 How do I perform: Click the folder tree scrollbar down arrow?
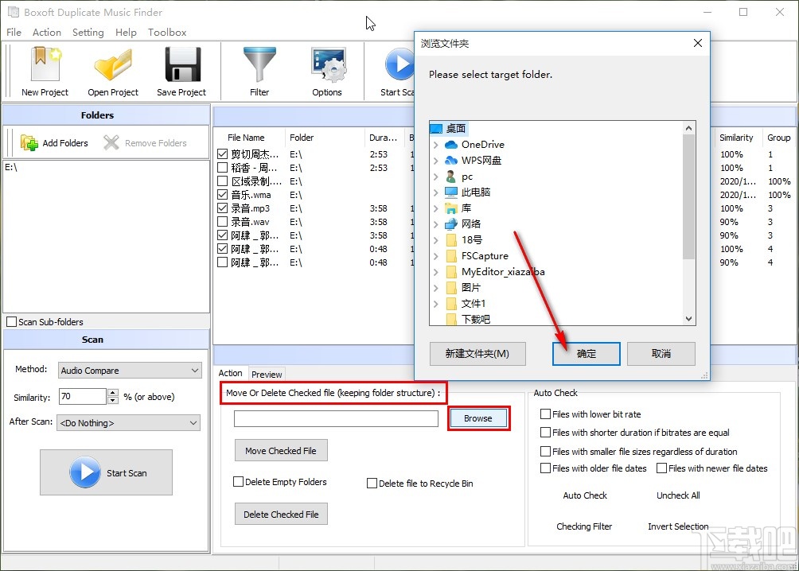(x=689, y=319)
